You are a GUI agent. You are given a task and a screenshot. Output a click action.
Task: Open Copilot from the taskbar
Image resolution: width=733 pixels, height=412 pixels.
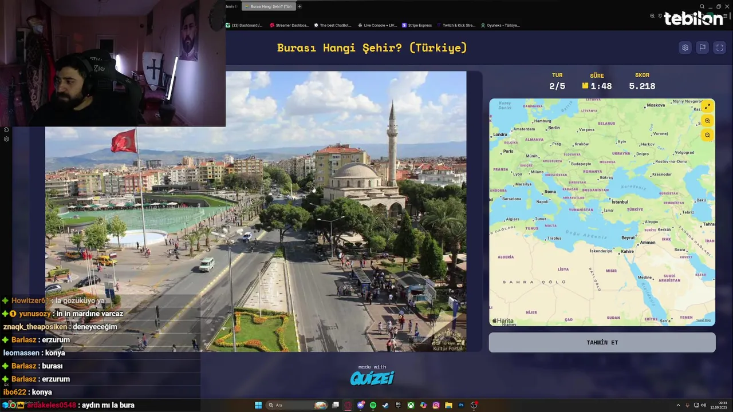[x=424, y=405]
